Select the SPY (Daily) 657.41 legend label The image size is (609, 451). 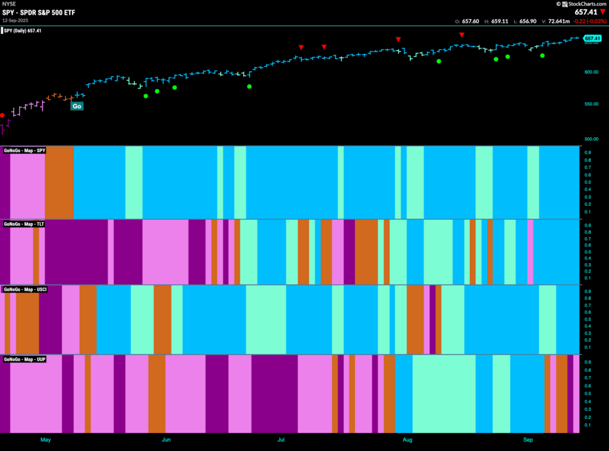(x=23, y=31)
